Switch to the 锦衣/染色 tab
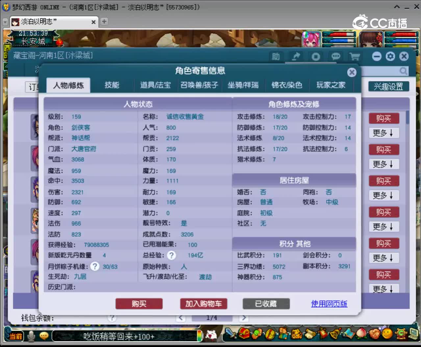 tap(287, 85)
